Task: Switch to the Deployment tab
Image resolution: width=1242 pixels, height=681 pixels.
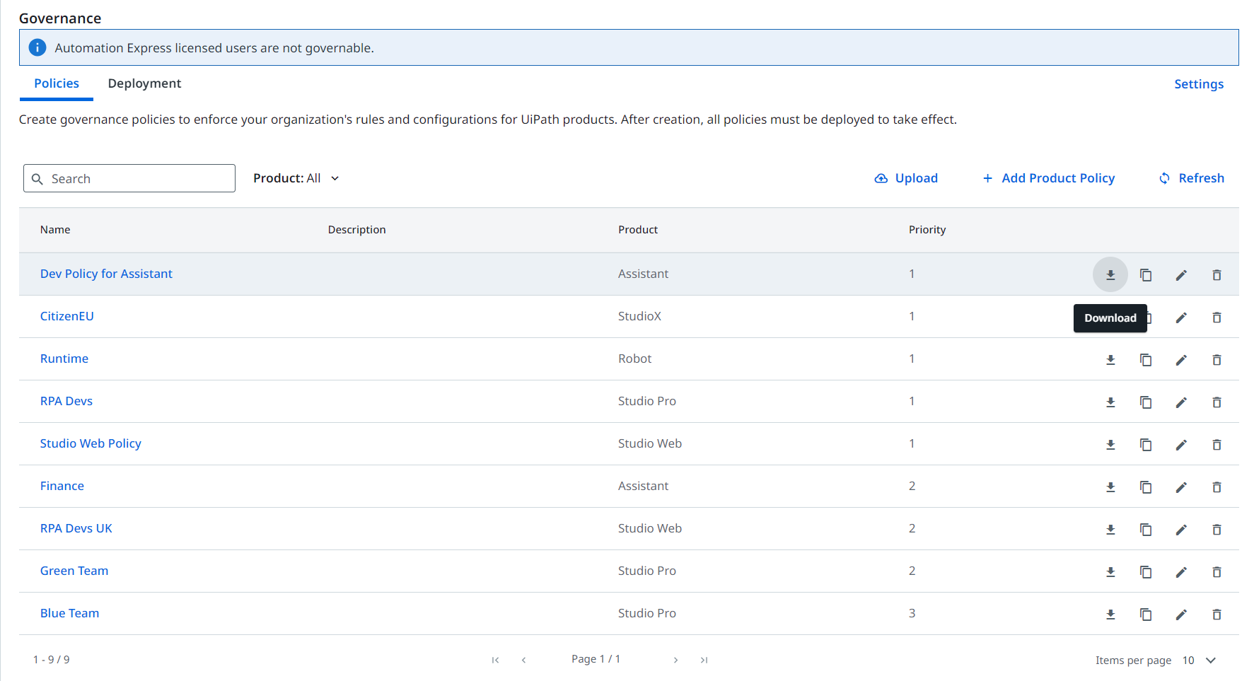Action: pyautogui.click(x=144, y=83)
